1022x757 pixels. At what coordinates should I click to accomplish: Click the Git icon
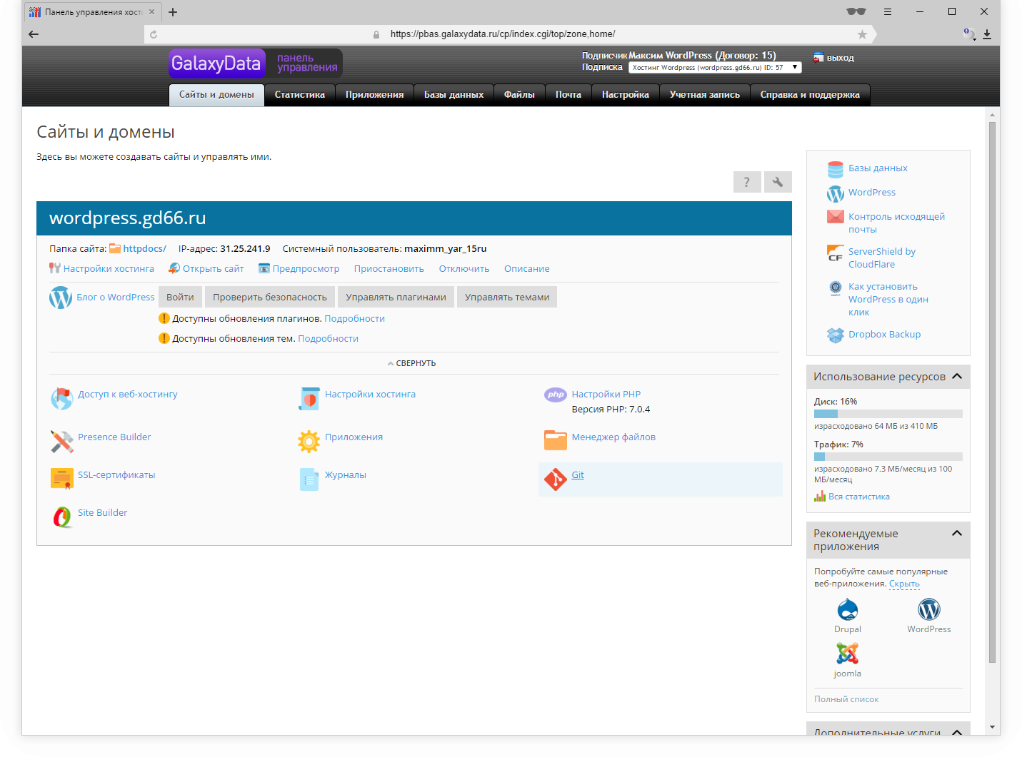point(556,479)
